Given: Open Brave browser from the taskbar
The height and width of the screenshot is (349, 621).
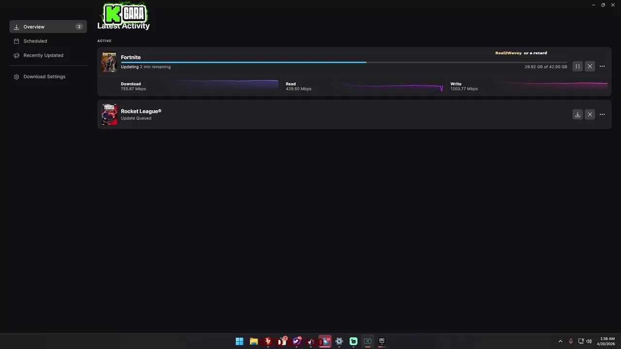Looking at the screenshot, I should click(268, 341).
